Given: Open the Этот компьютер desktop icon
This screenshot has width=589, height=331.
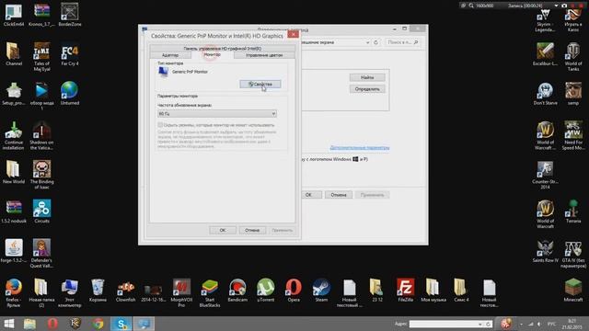Looking at the screenshot, I should pyautogui.click(x=70, y=292).
